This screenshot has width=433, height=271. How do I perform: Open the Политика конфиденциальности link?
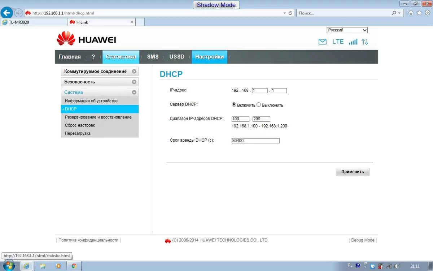coord(88,240)
